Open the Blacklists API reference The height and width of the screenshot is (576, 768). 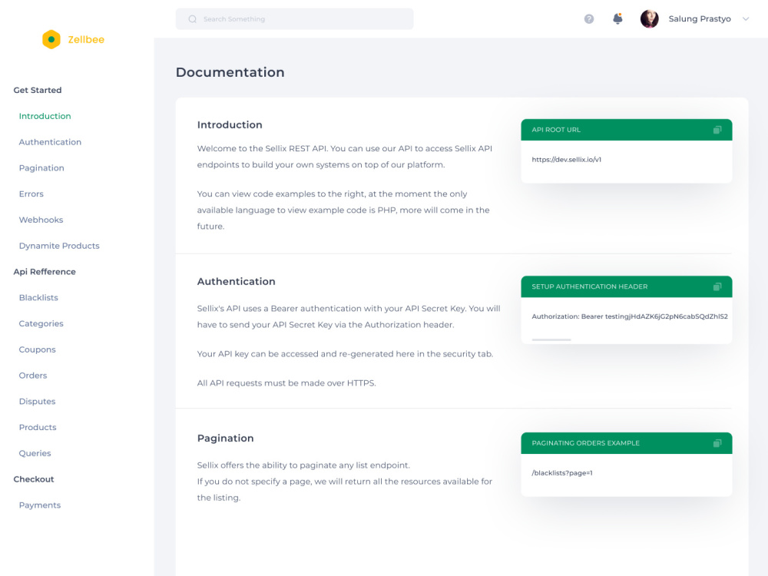[x=38, y=298]
